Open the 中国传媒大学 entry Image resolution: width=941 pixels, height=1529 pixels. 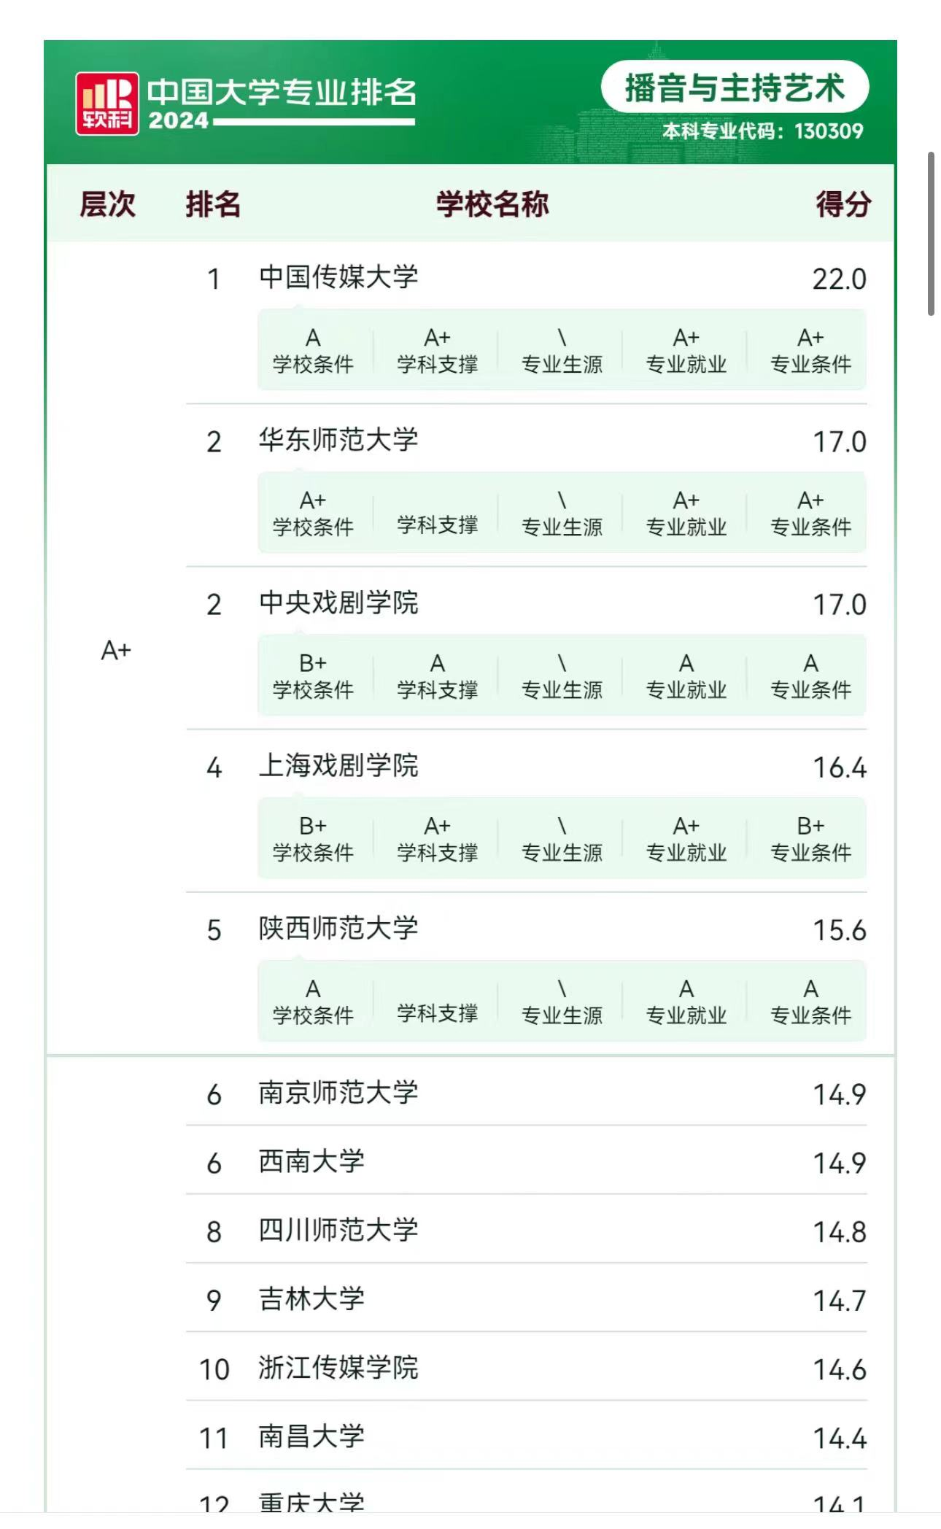[338, 277]
